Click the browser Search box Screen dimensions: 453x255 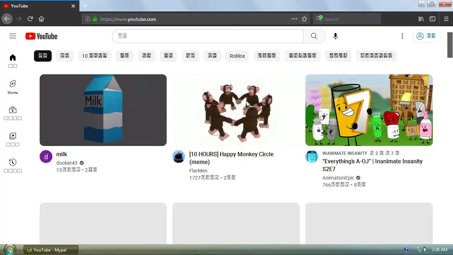click(x=347, y=19)
